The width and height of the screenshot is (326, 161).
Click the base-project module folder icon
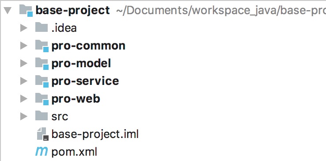pos(26,11)
